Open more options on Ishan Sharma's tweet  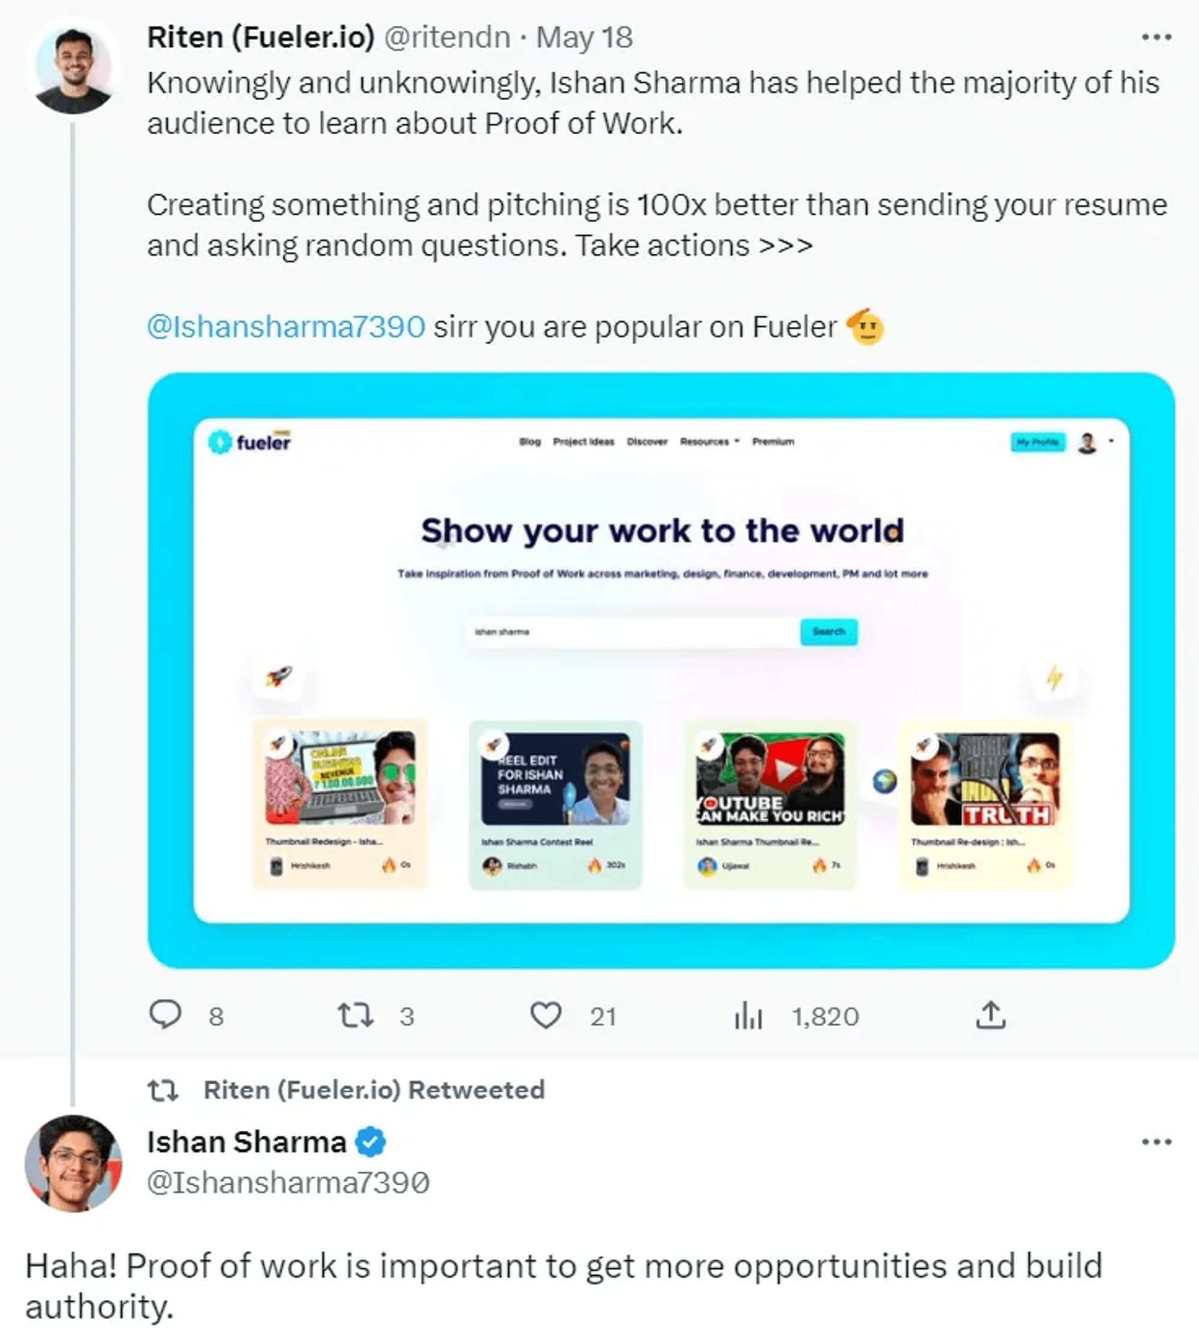[1156, 1142]
